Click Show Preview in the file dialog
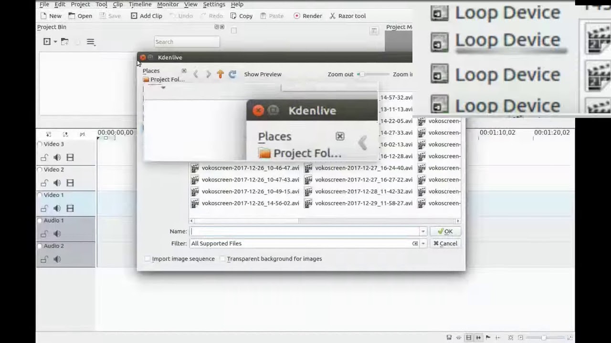This screenshot has height=343, width=611. point(263,74)
